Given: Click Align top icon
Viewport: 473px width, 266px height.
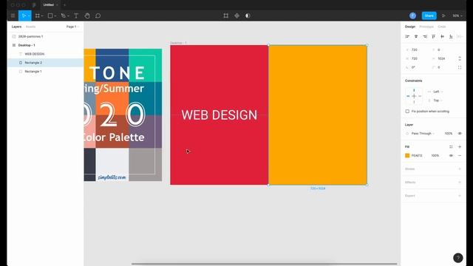Looking at the screenshot, I should (x=434, y=36).
